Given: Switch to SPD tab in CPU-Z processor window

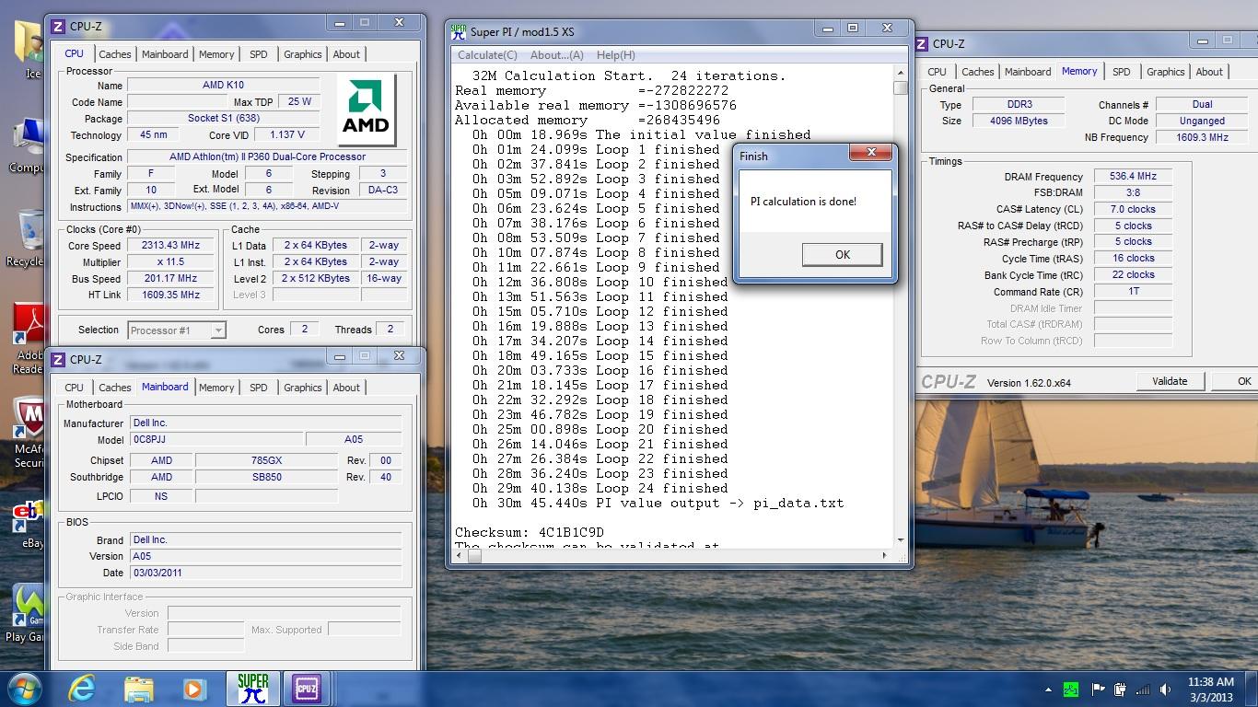Looking at the screenshot, I should point(259,54).
